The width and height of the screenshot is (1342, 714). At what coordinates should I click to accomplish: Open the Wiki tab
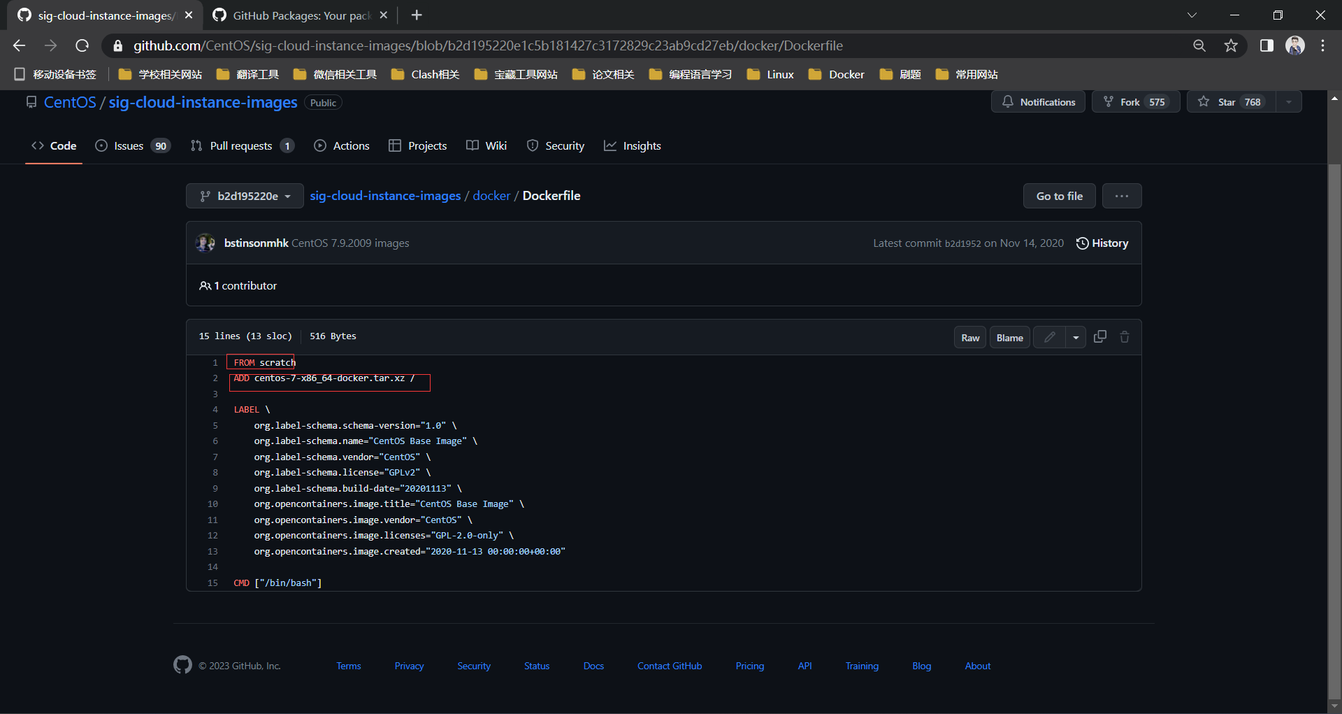[x=486, y=145]
